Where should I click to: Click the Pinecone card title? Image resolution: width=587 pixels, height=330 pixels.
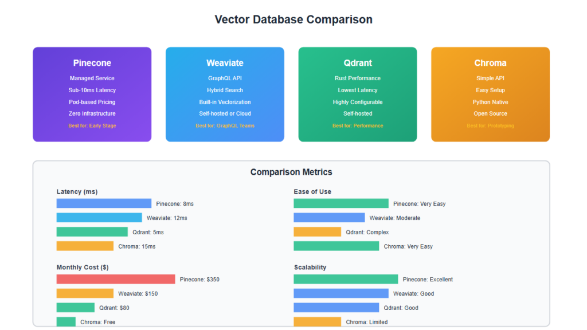click(92, 63)
